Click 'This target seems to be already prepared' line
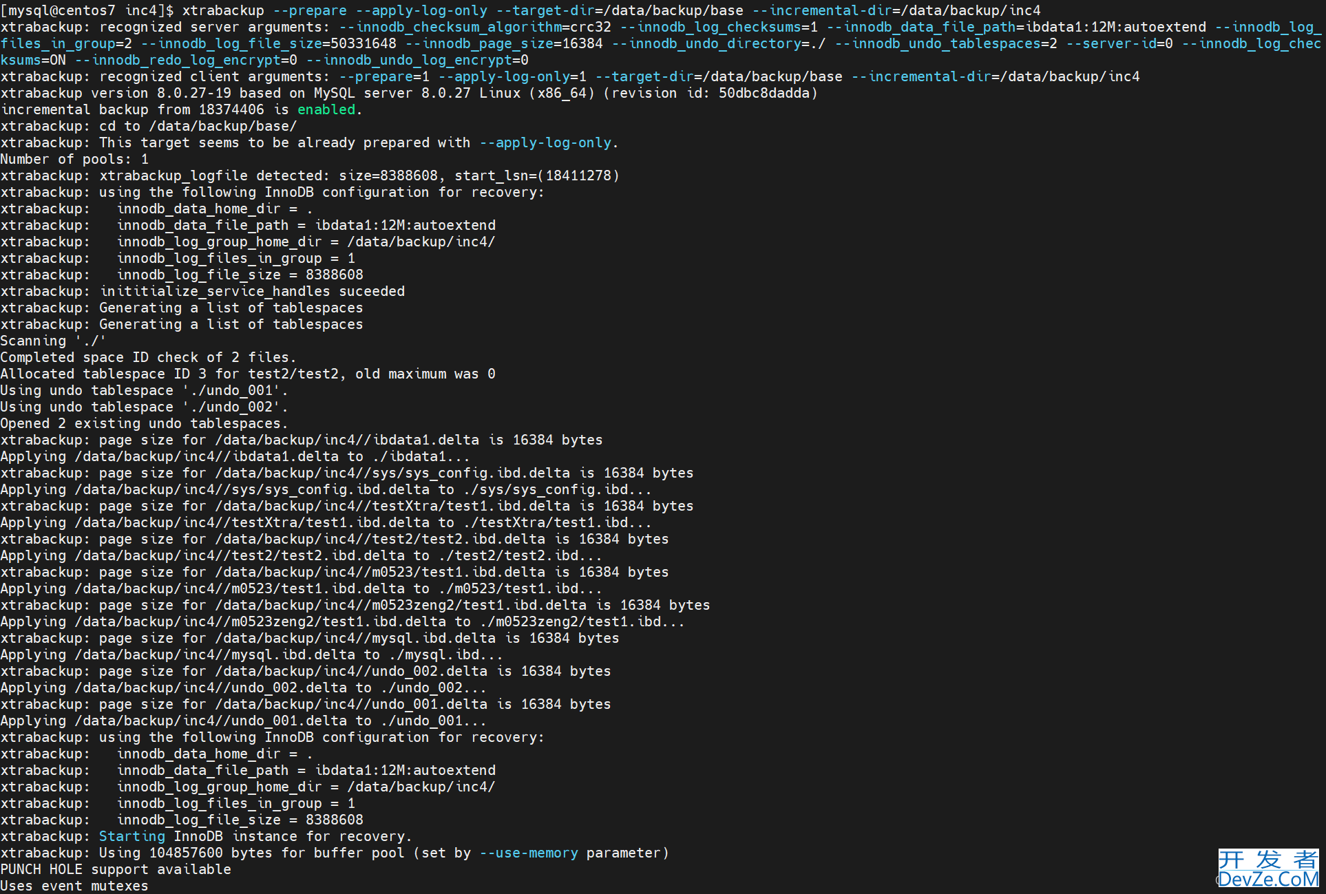 coord(309,142)
